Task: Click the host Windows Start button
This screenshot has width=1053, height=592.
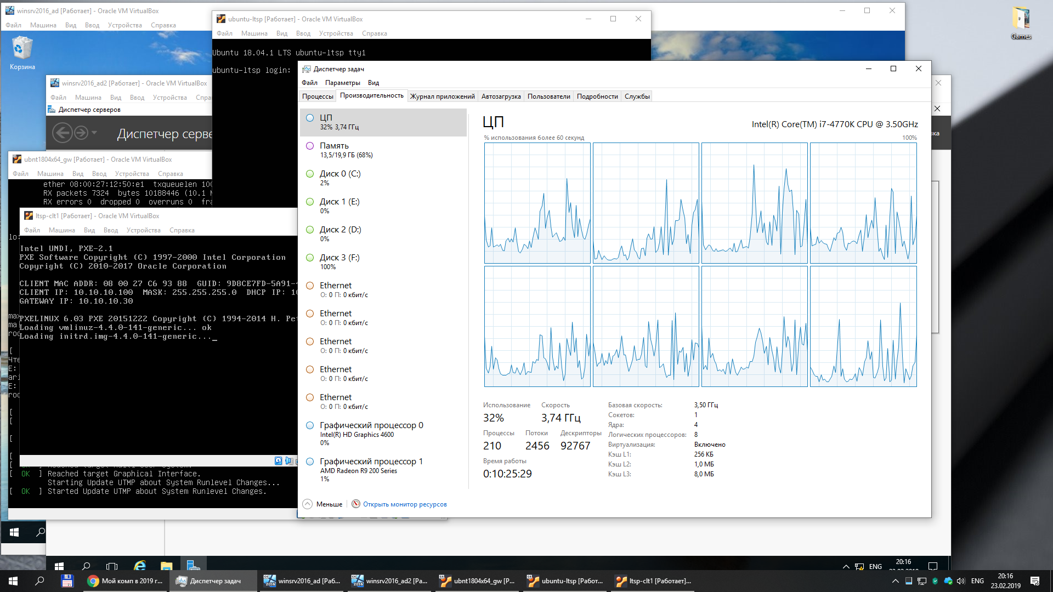Action: tap(13, 581)
